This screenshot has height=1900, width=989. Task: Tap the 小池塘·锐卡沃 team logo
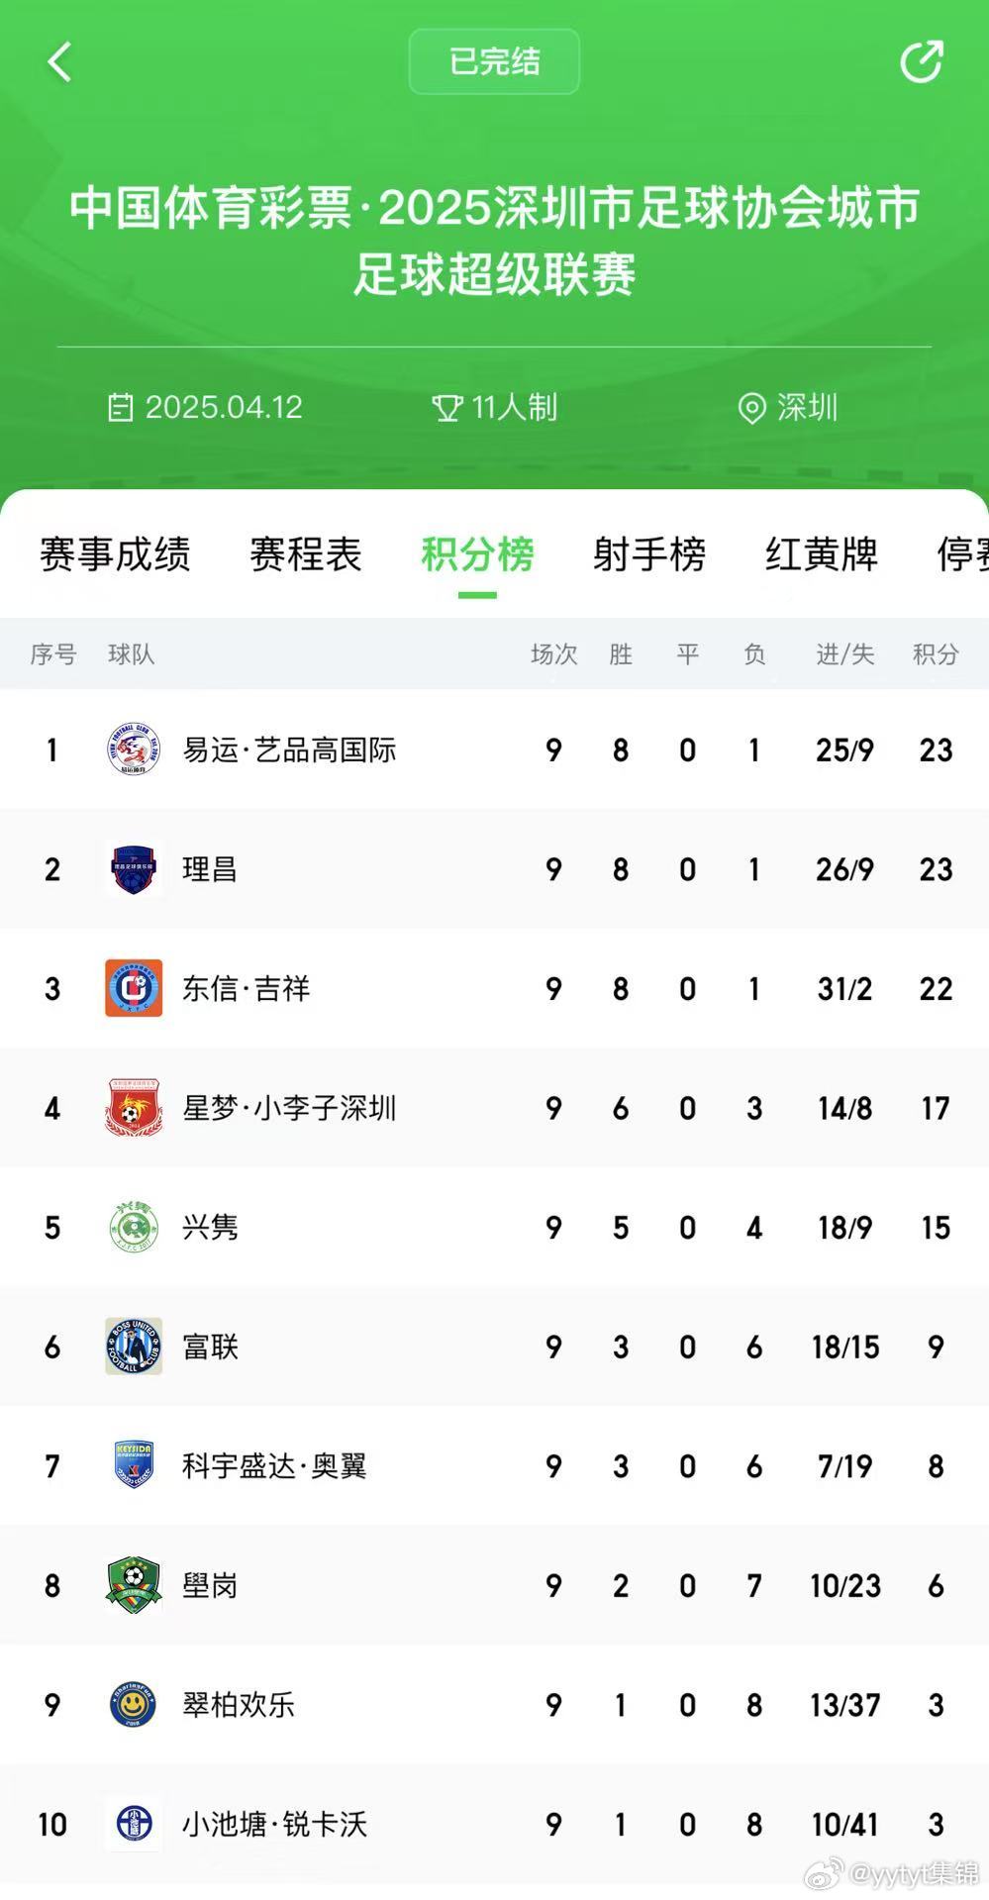[134, 1824]
